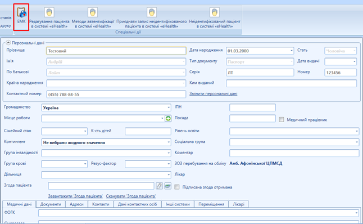This screenshot has height=224, width=363.
Task: Switch to the Документи tab
Action: click(51, 204)
